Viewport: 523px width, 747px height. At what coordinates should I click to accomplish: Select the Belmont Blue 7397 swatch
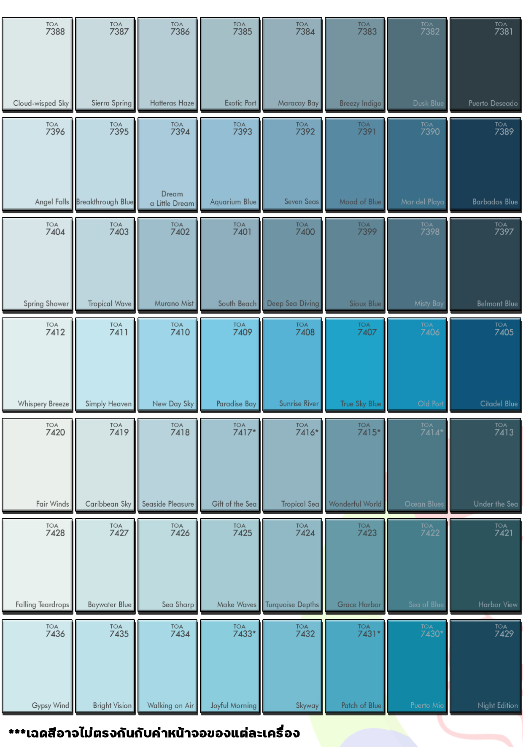485,265
